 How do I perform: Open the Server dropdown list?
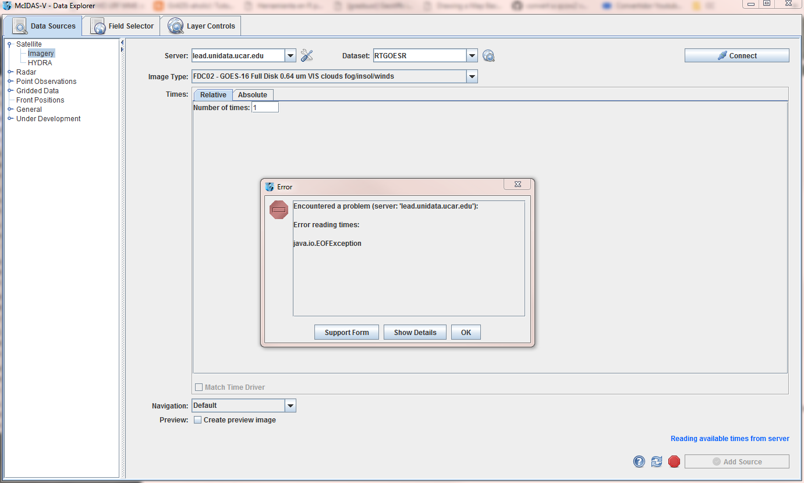click(x=291, y=56)
